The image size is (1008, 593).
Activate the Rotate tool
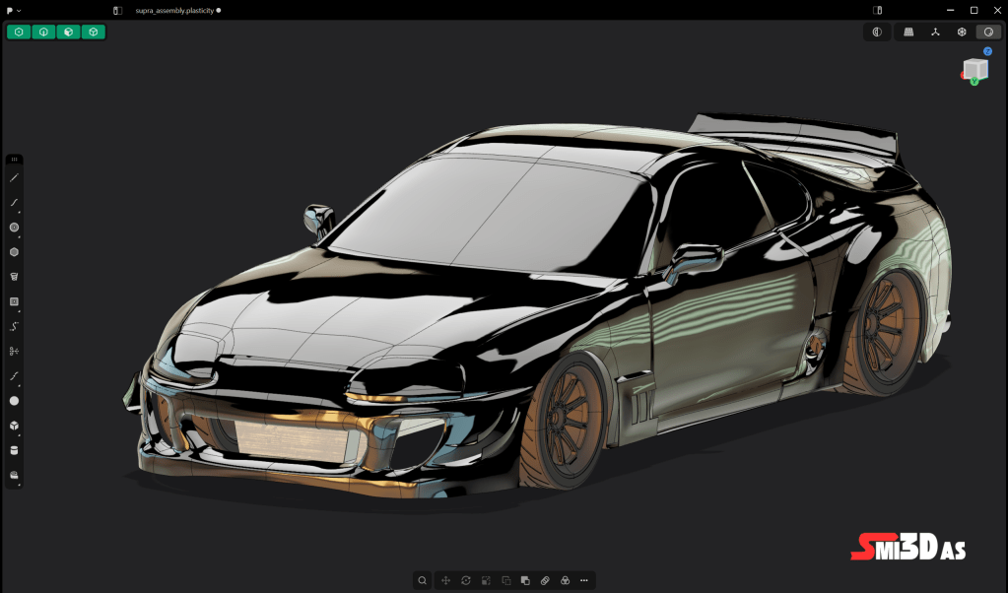pos(466,580)
